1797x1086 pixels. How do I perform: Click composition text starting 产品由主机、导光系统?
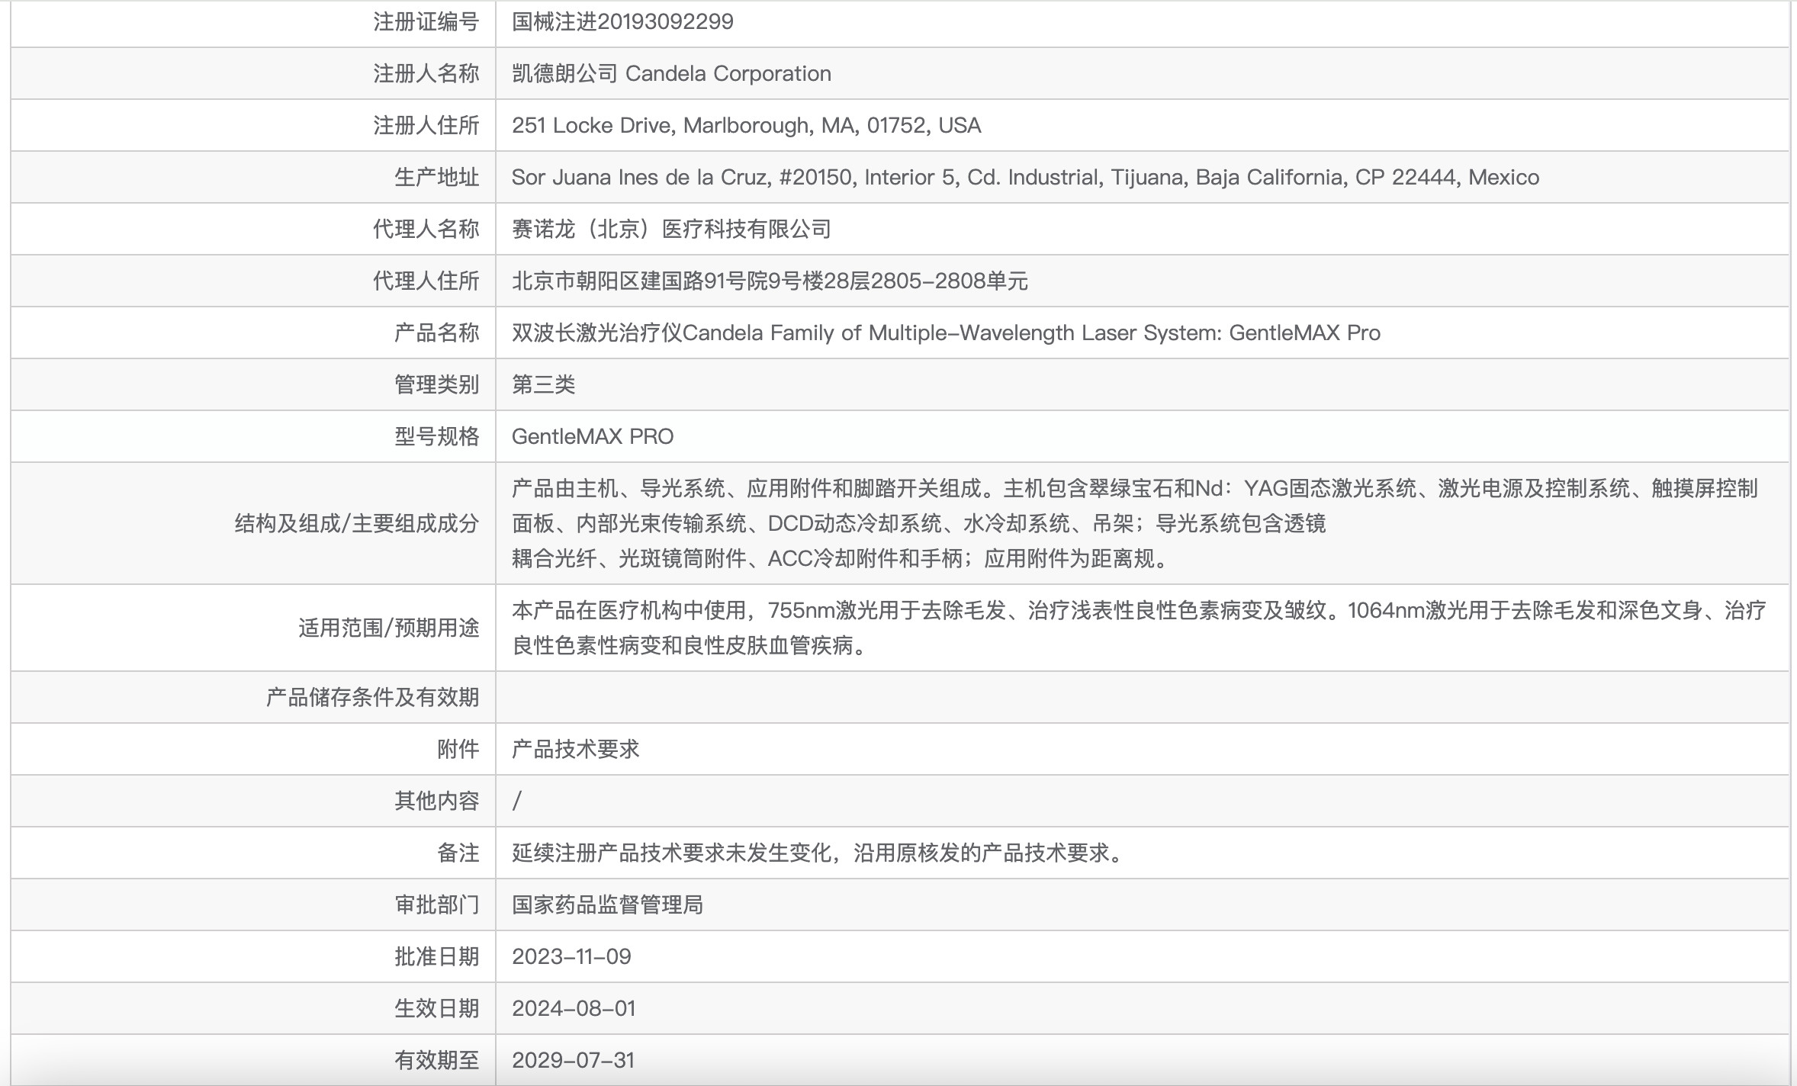pyautogui.click(x=1135, y=523)
